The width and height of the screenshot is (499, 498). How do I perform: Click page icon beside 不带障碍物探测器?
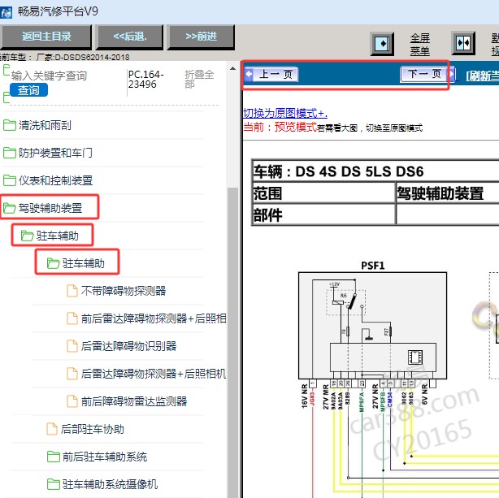[x=72, y=291]
